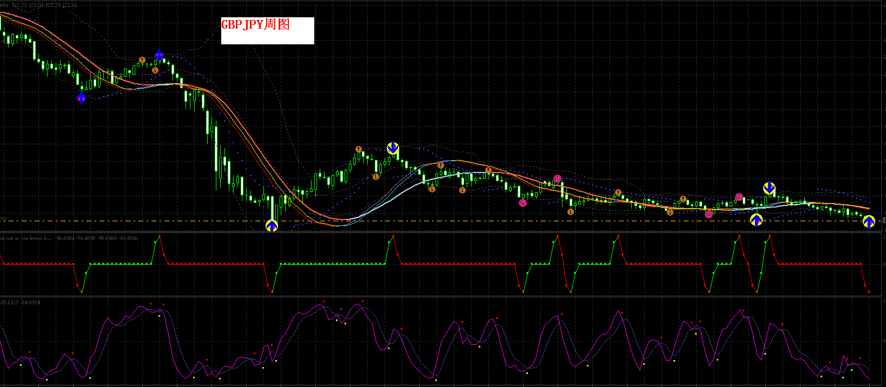Screen dimensions: 886x387
Task: Click the plain blue down arrow near top left
Action: [x=159, y=54]
